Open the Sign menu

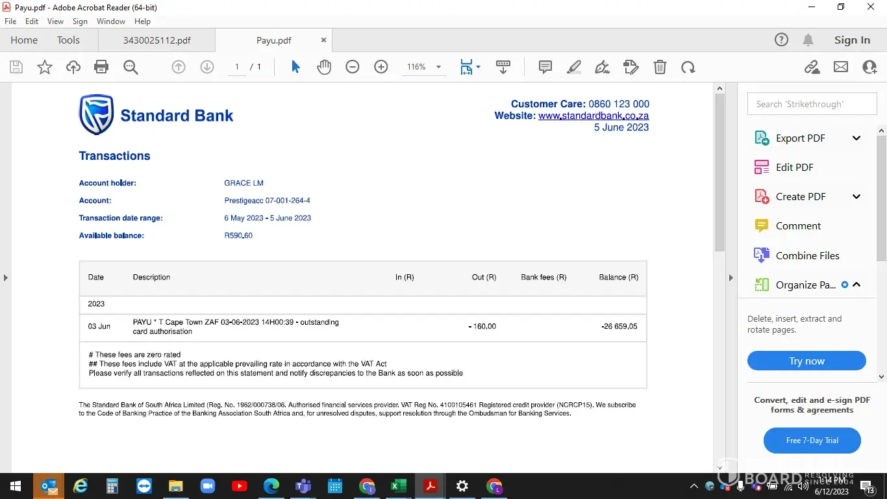click(x=80, y=21)
